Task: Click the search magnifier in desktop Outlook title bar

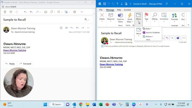Action: 167,4
